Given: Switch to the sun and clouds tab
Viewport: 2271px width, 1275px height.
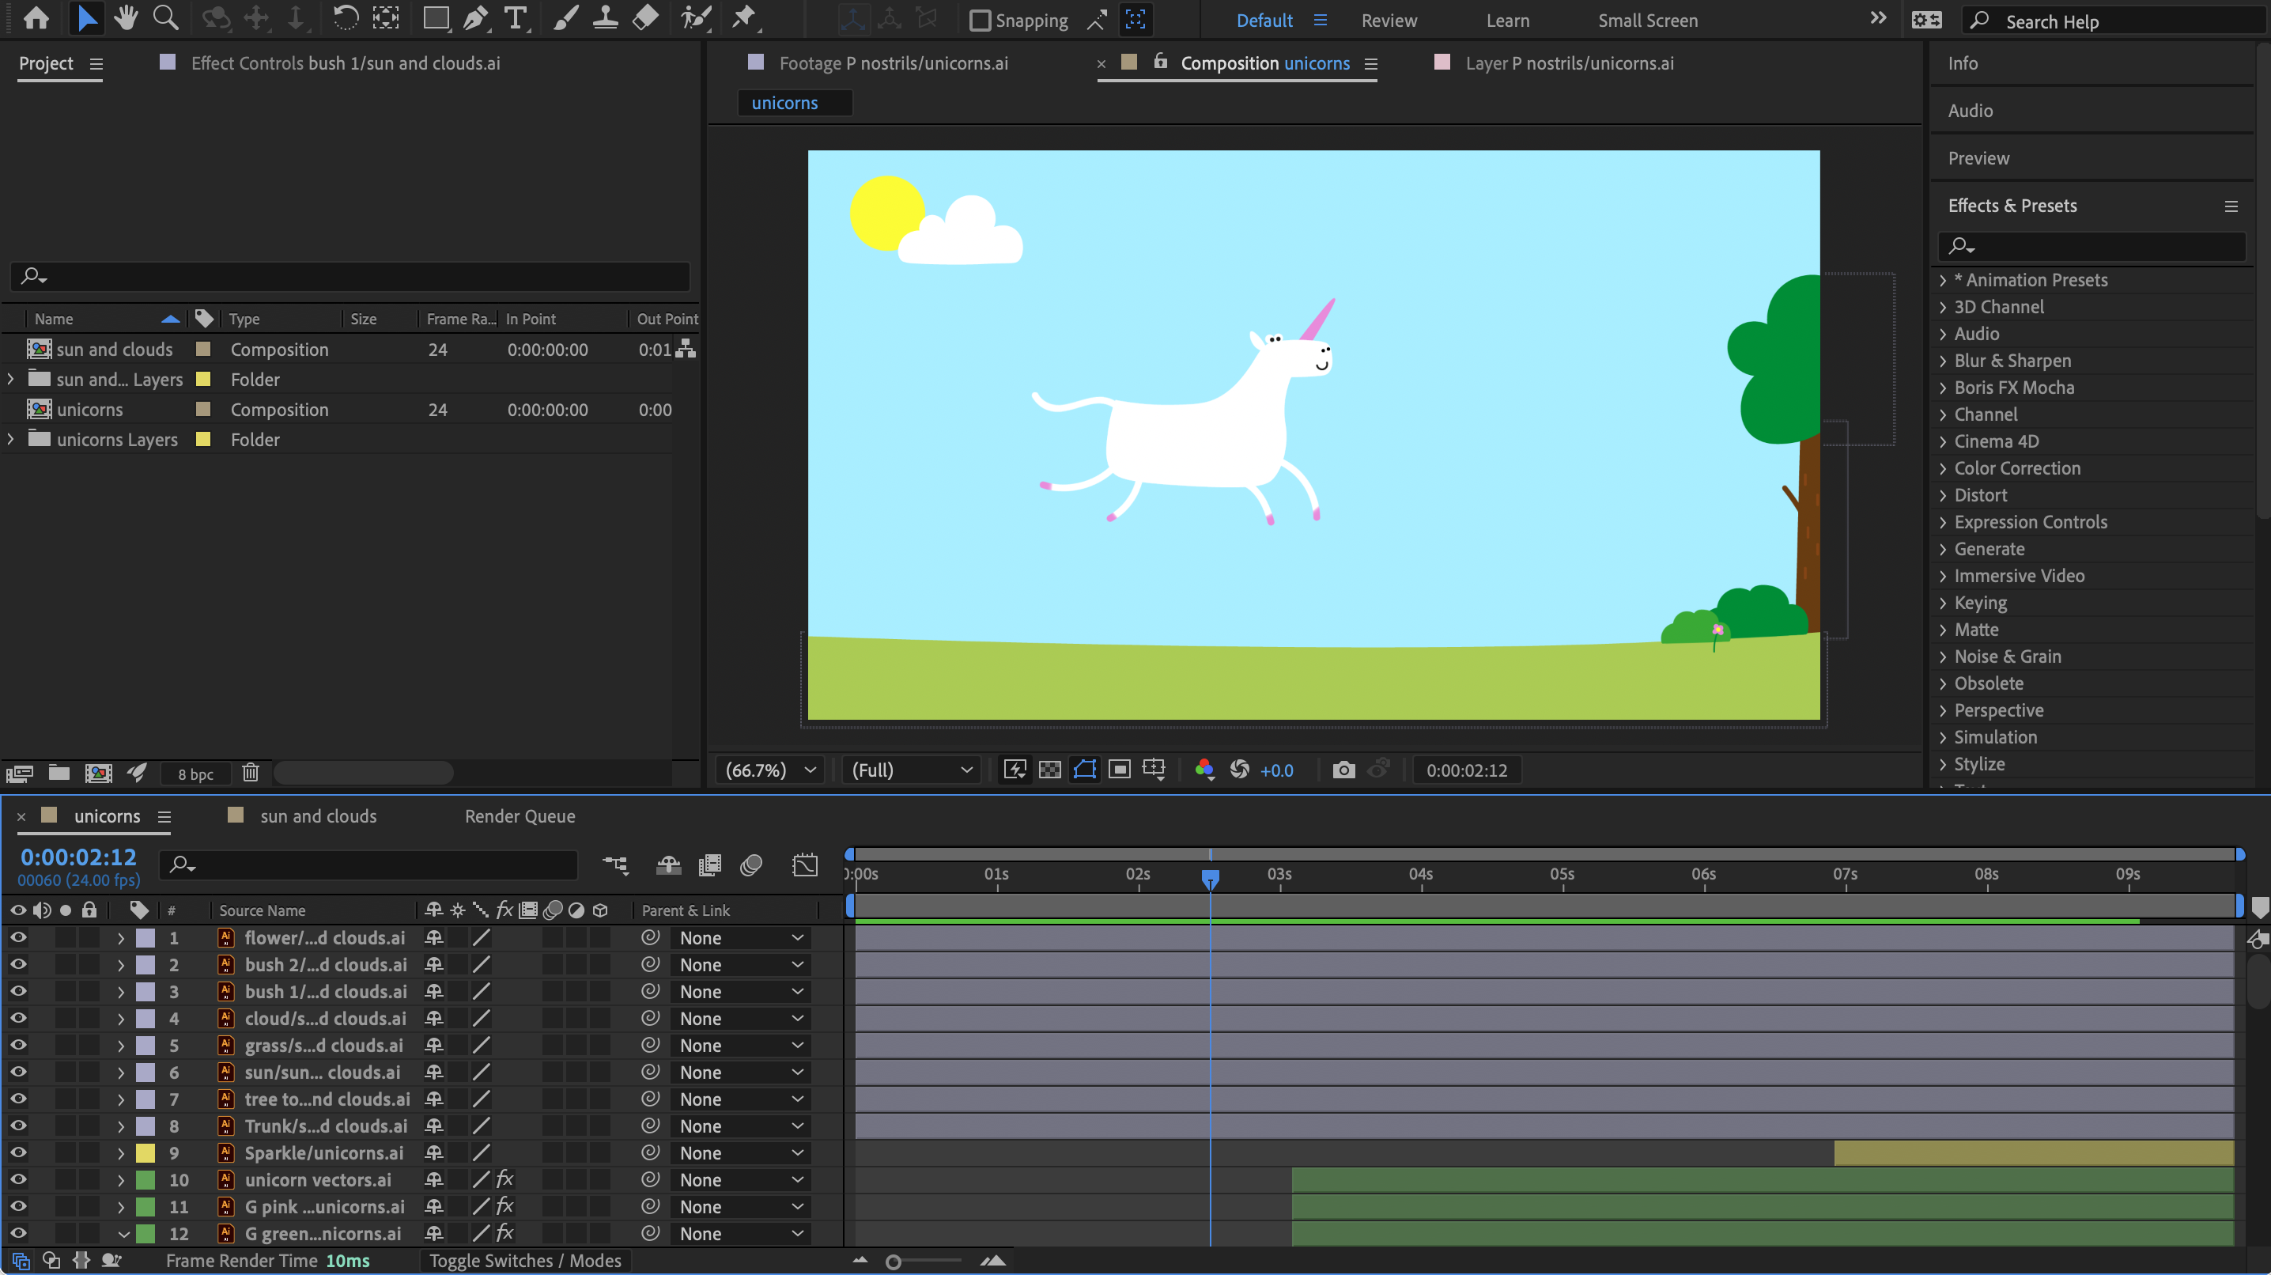Looking at the screenshot, I should coord(318,816).
